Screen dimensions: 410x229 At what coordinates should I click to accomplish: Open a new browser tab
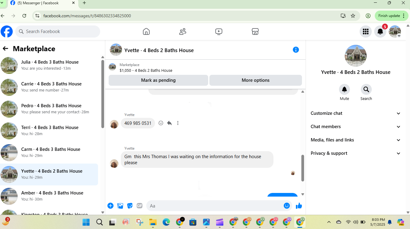84,3
